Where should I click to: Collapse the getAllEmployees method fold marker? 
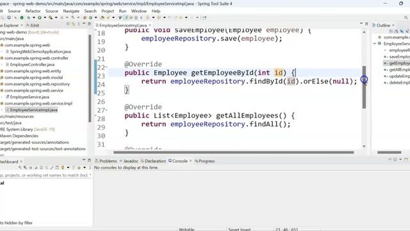[x=106, y=110]
